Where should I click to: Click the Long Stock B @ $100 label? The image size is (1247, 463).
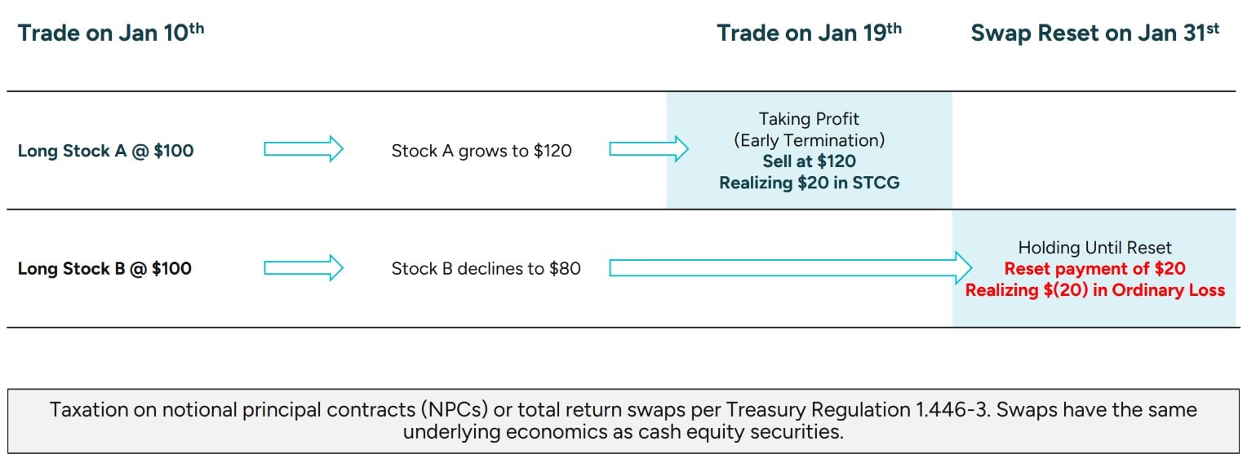point(104,269)
